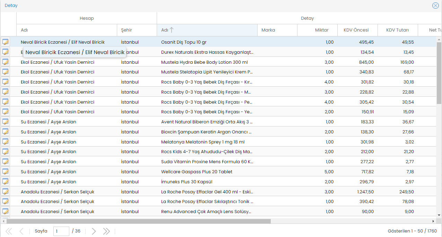This screenshot has height=237, width=442.
Task: Click the Sayfa page number input field
Action: click(x=61, y=231)
